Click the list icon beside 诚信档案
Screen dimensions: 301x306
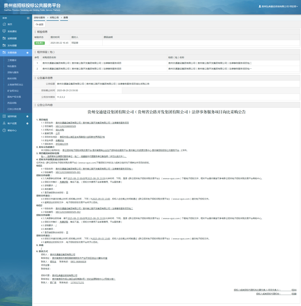pos(4,116)
